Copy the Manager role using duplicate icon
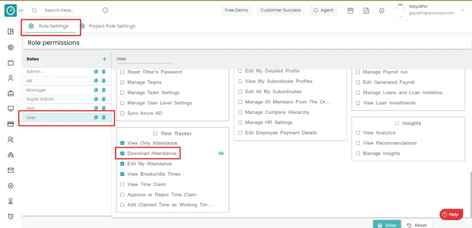The width and height of the screenshot is (472, 228). 96,90
